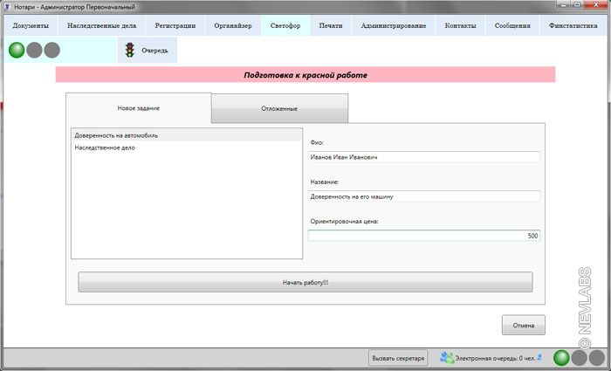Click the green status circle top left
Image resolution: width=611 pixels, height=371 pixels.
17,50
